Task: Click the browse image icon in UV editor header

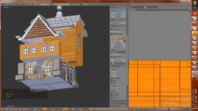Action: [x=154, y=109]
